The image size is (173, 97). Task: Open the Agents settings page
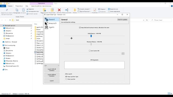coord(52,27)
